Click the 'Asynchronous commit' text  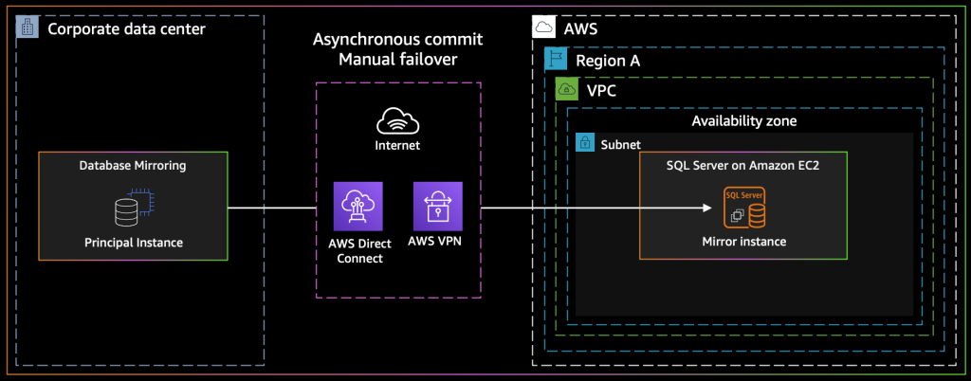click(x=397, y=40)
